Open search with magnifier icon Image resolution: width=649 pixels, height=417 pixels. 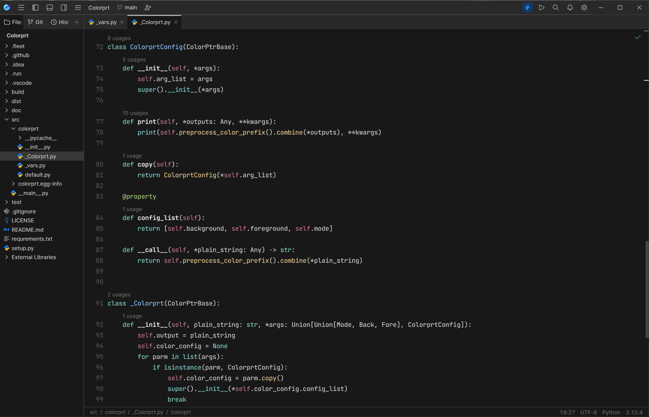point(556,7)
